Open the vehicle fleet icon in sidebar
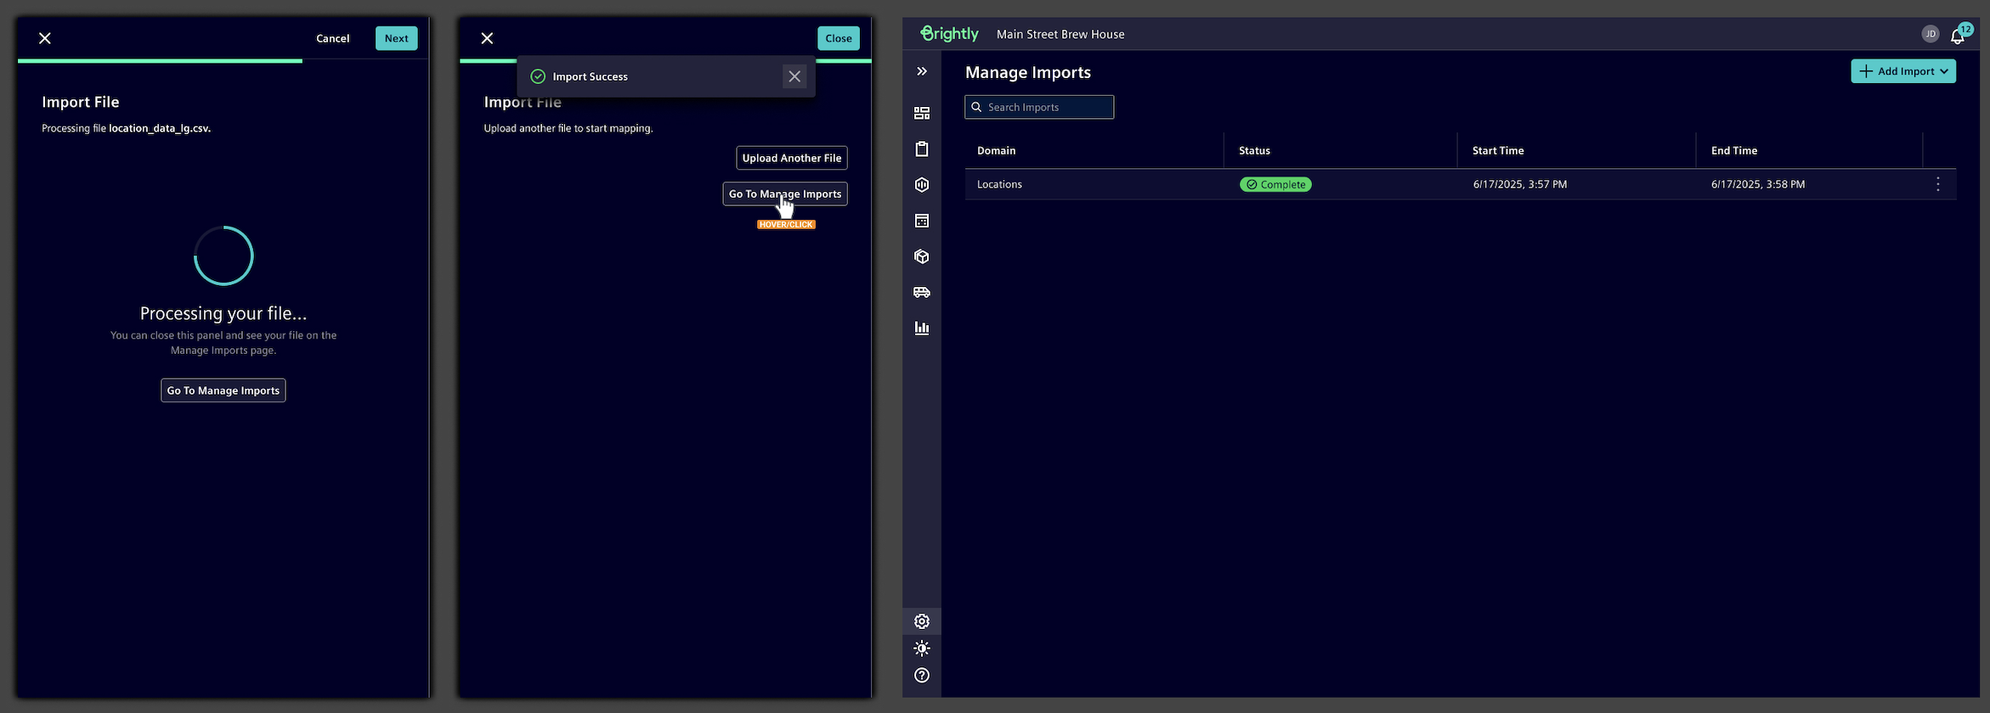The height and width of the screenshot is (713, 1990). [922, 292]
